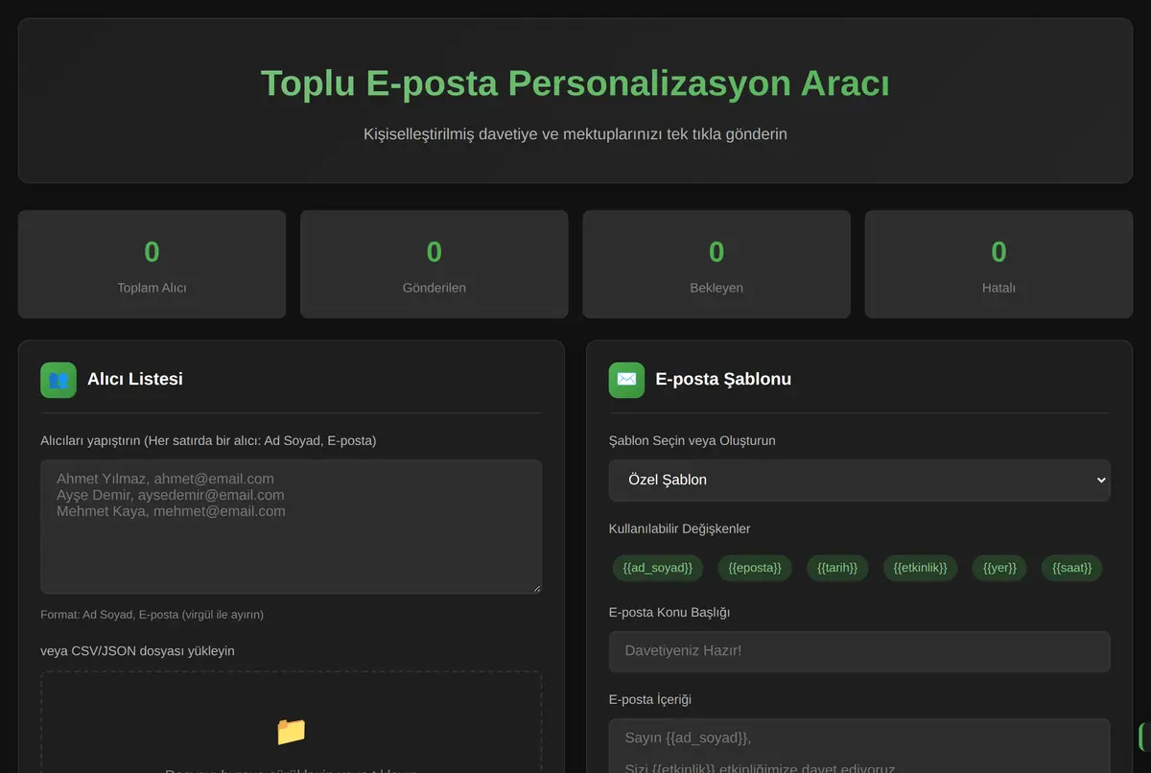Viewport: 1151px width, 773px height.
Task: Click the E-posta Şablonu envelope icon
Action: pos(626,380)
